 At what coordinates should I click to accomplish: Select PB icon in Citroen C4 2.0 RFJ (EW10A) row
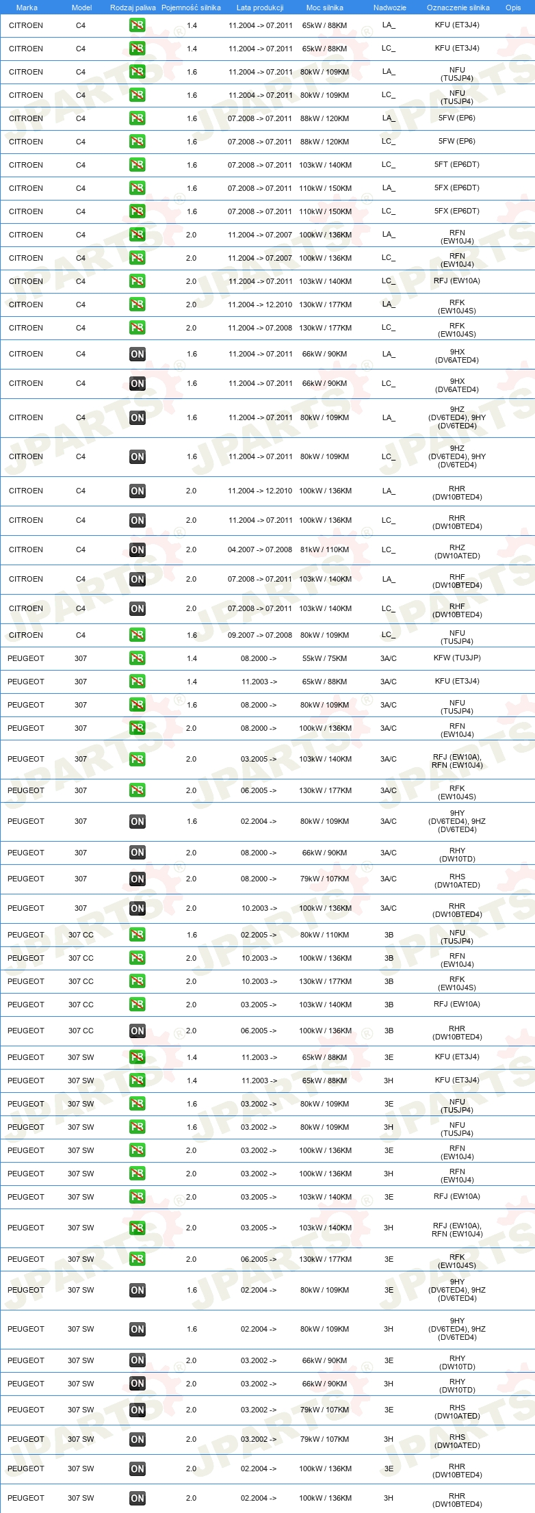coord(137,281)
